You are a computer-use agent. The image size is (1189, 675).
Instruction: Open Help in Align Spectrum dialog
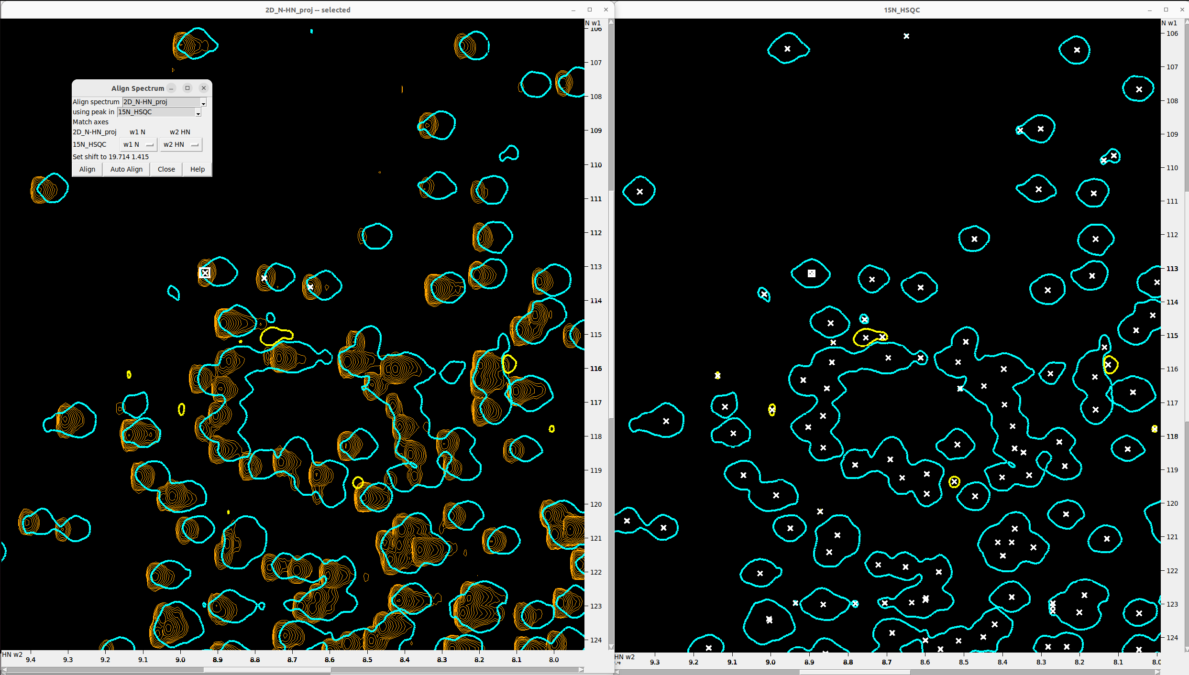pyautogui.click(x=197, y=169)
